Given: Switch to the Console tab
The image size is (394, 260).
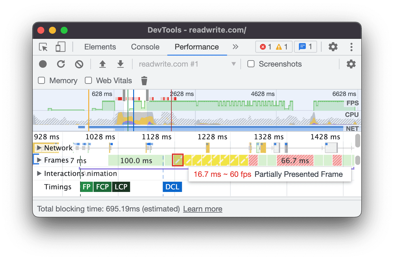Looking at the screenshot, I should coord(145,47).
